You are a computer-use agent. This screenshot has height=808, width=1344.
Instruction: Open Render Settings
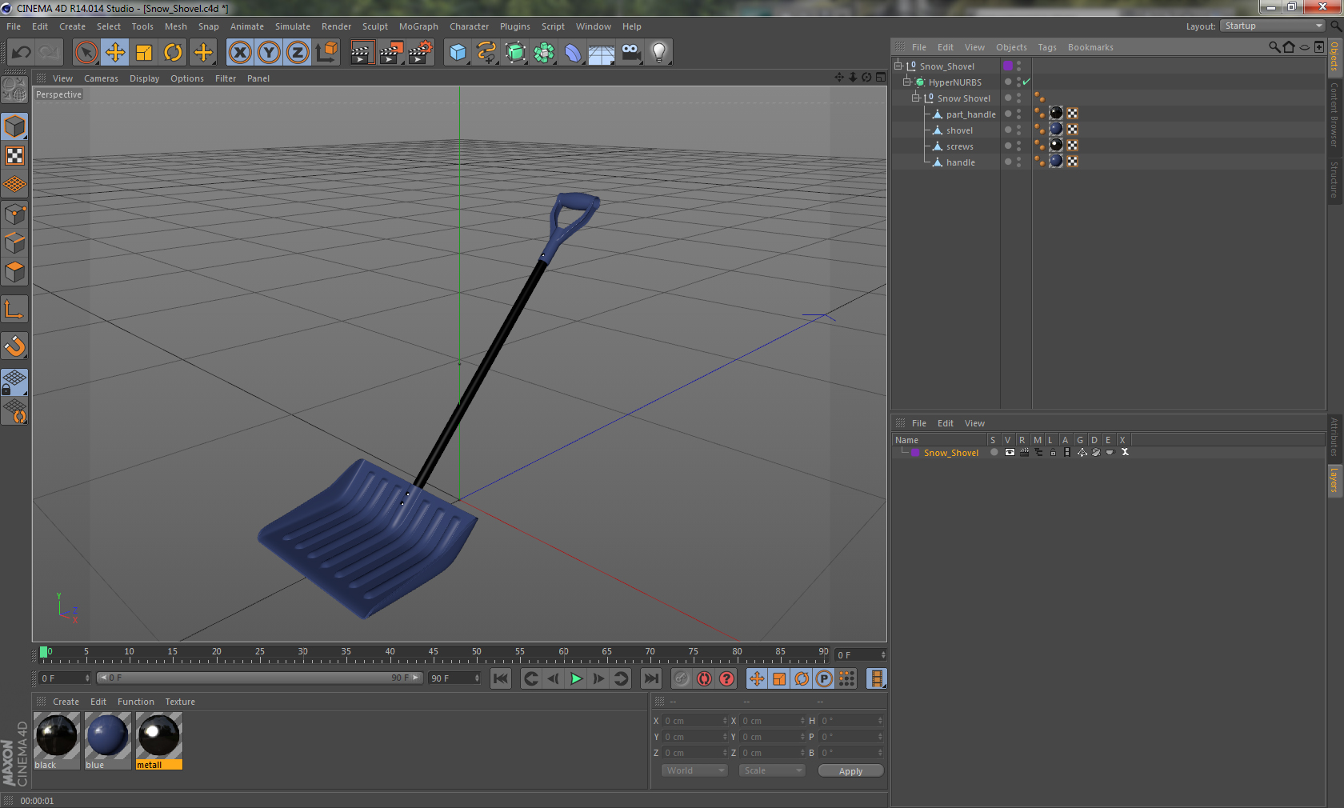(421, 53)
